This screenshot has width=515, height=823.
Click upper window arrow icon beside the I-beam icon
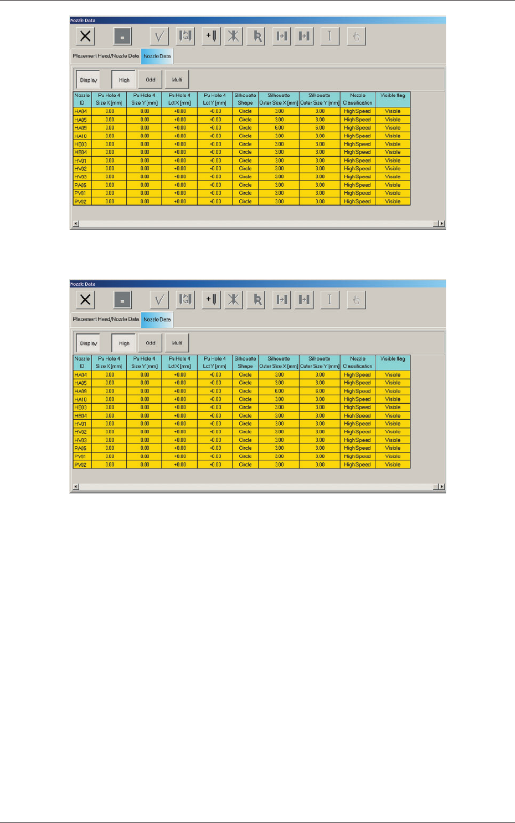305,37
